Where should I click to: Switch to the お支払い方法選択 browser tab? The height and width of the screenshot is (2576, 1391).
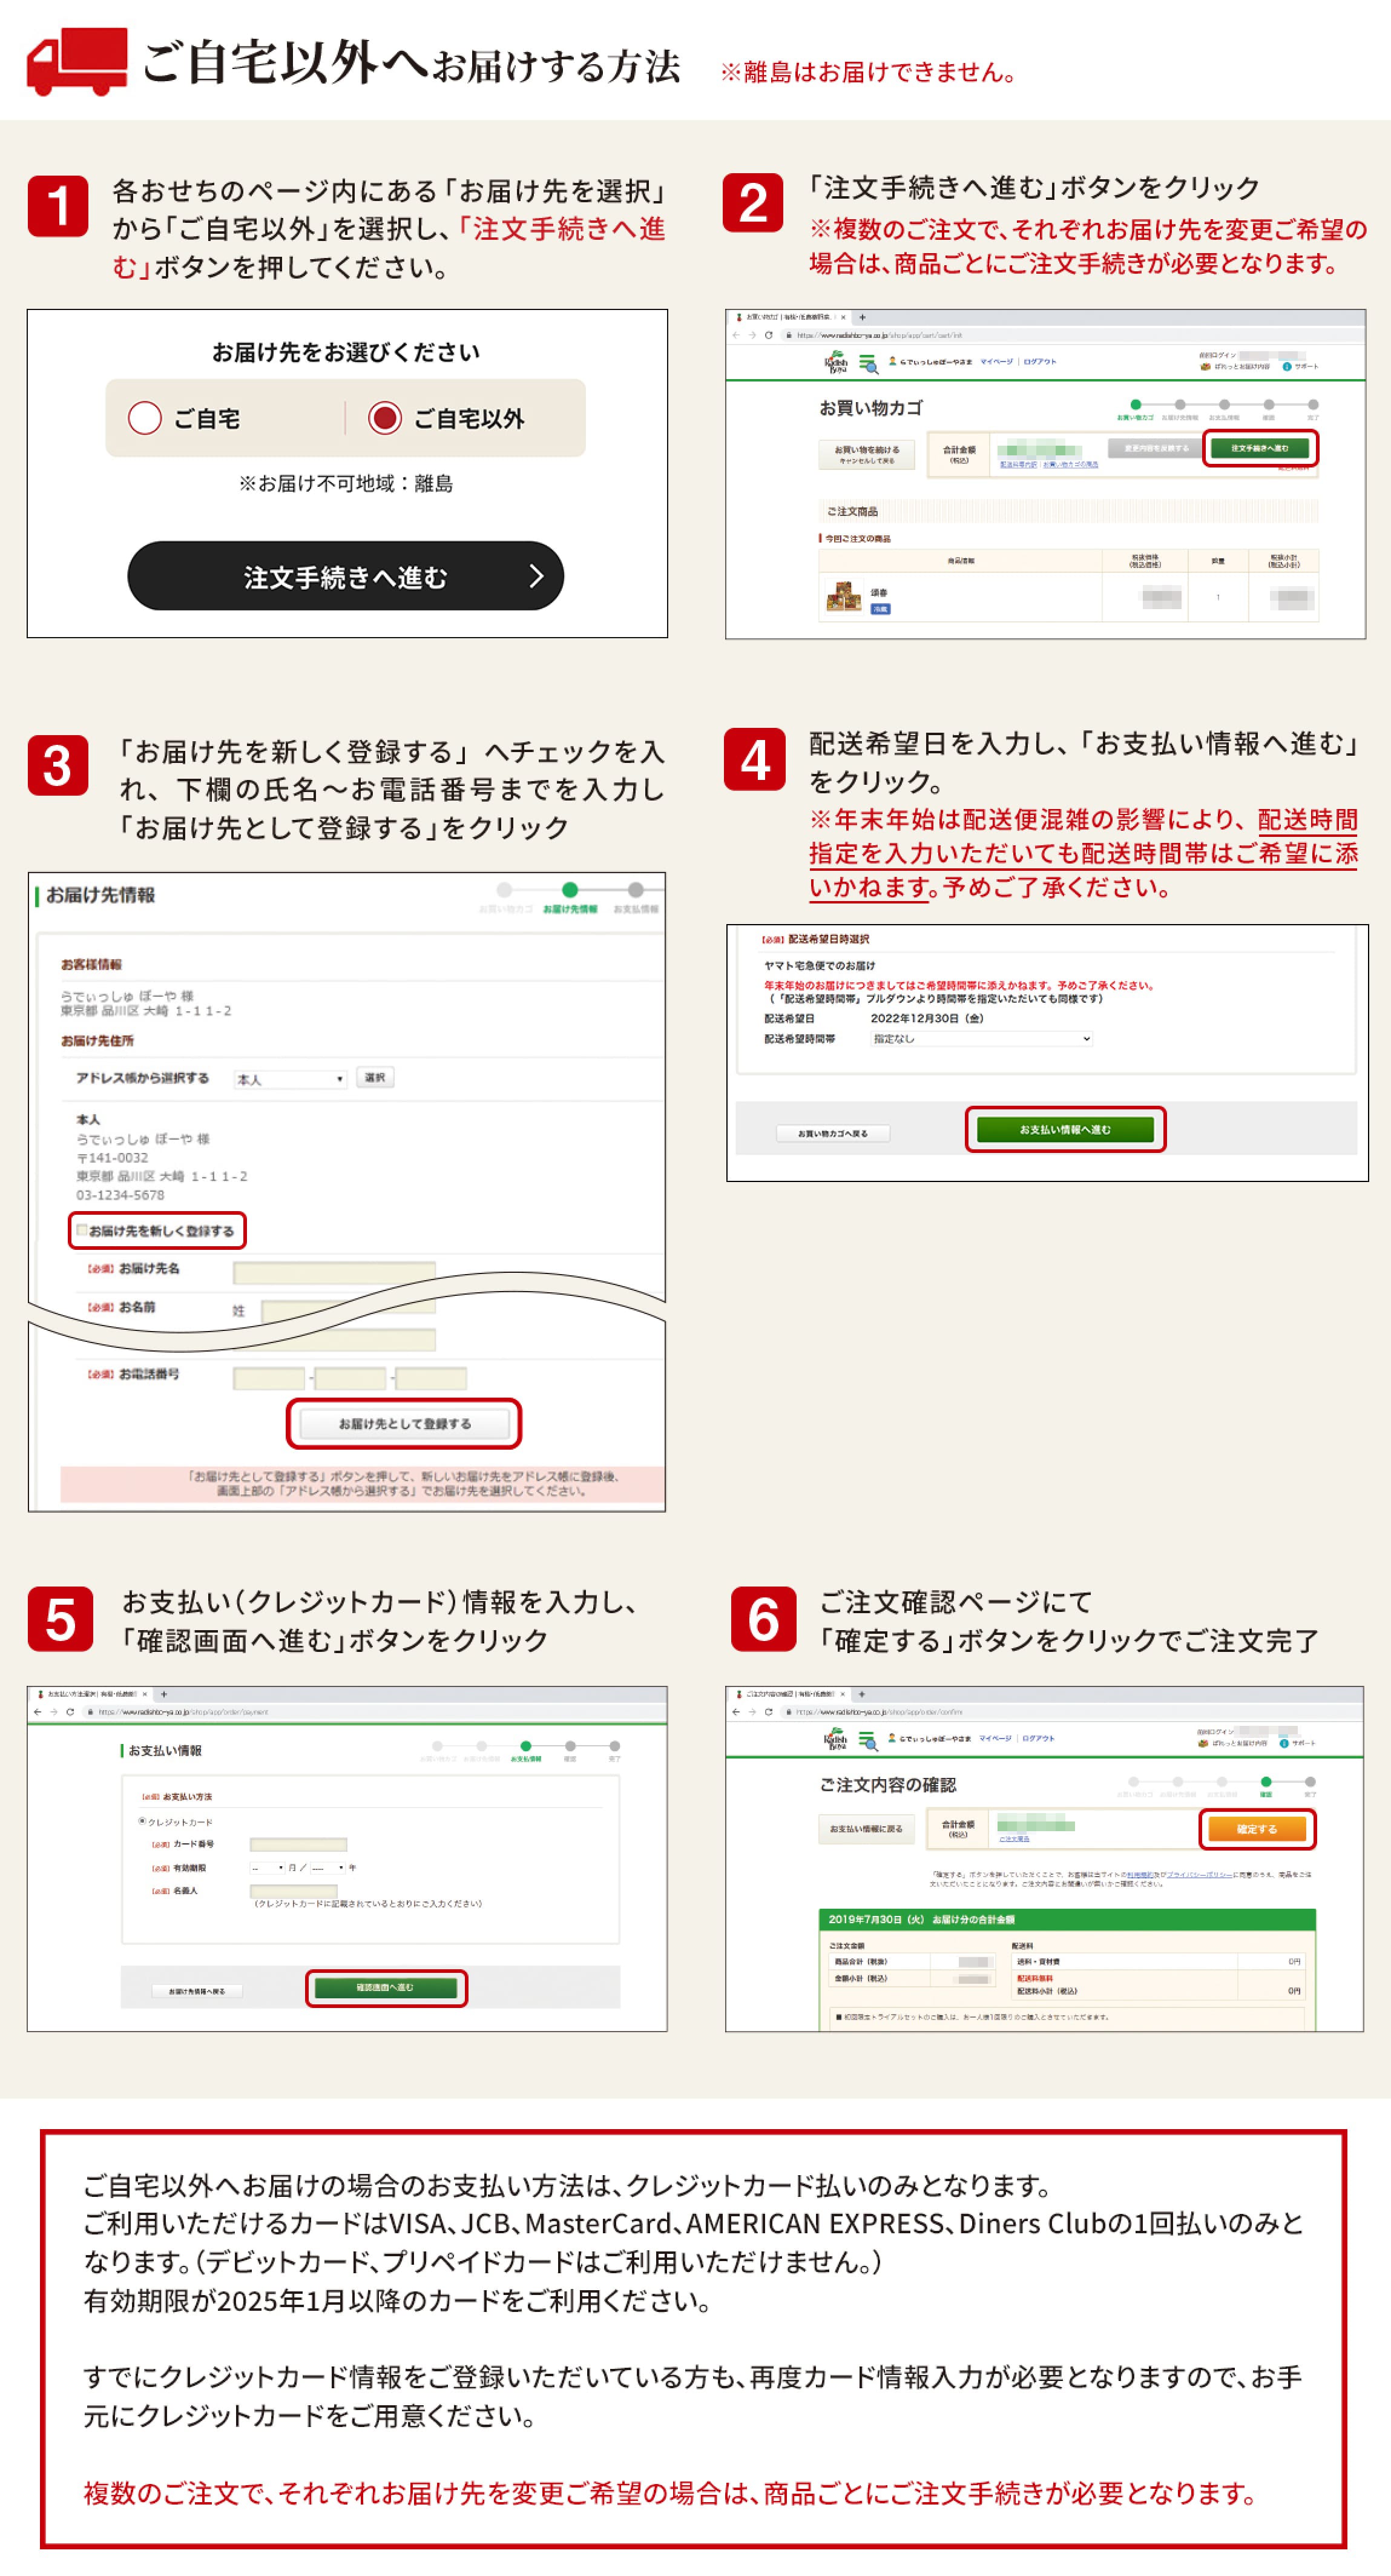(90, 1694)
